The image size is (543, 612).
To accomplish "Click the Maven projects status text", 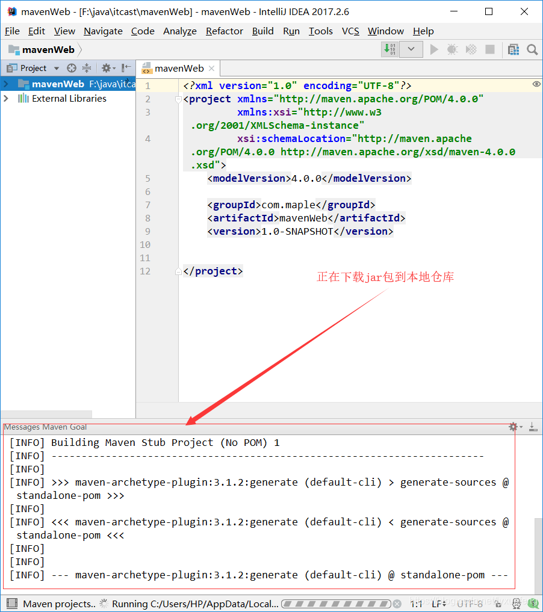I will pos(59,604).
